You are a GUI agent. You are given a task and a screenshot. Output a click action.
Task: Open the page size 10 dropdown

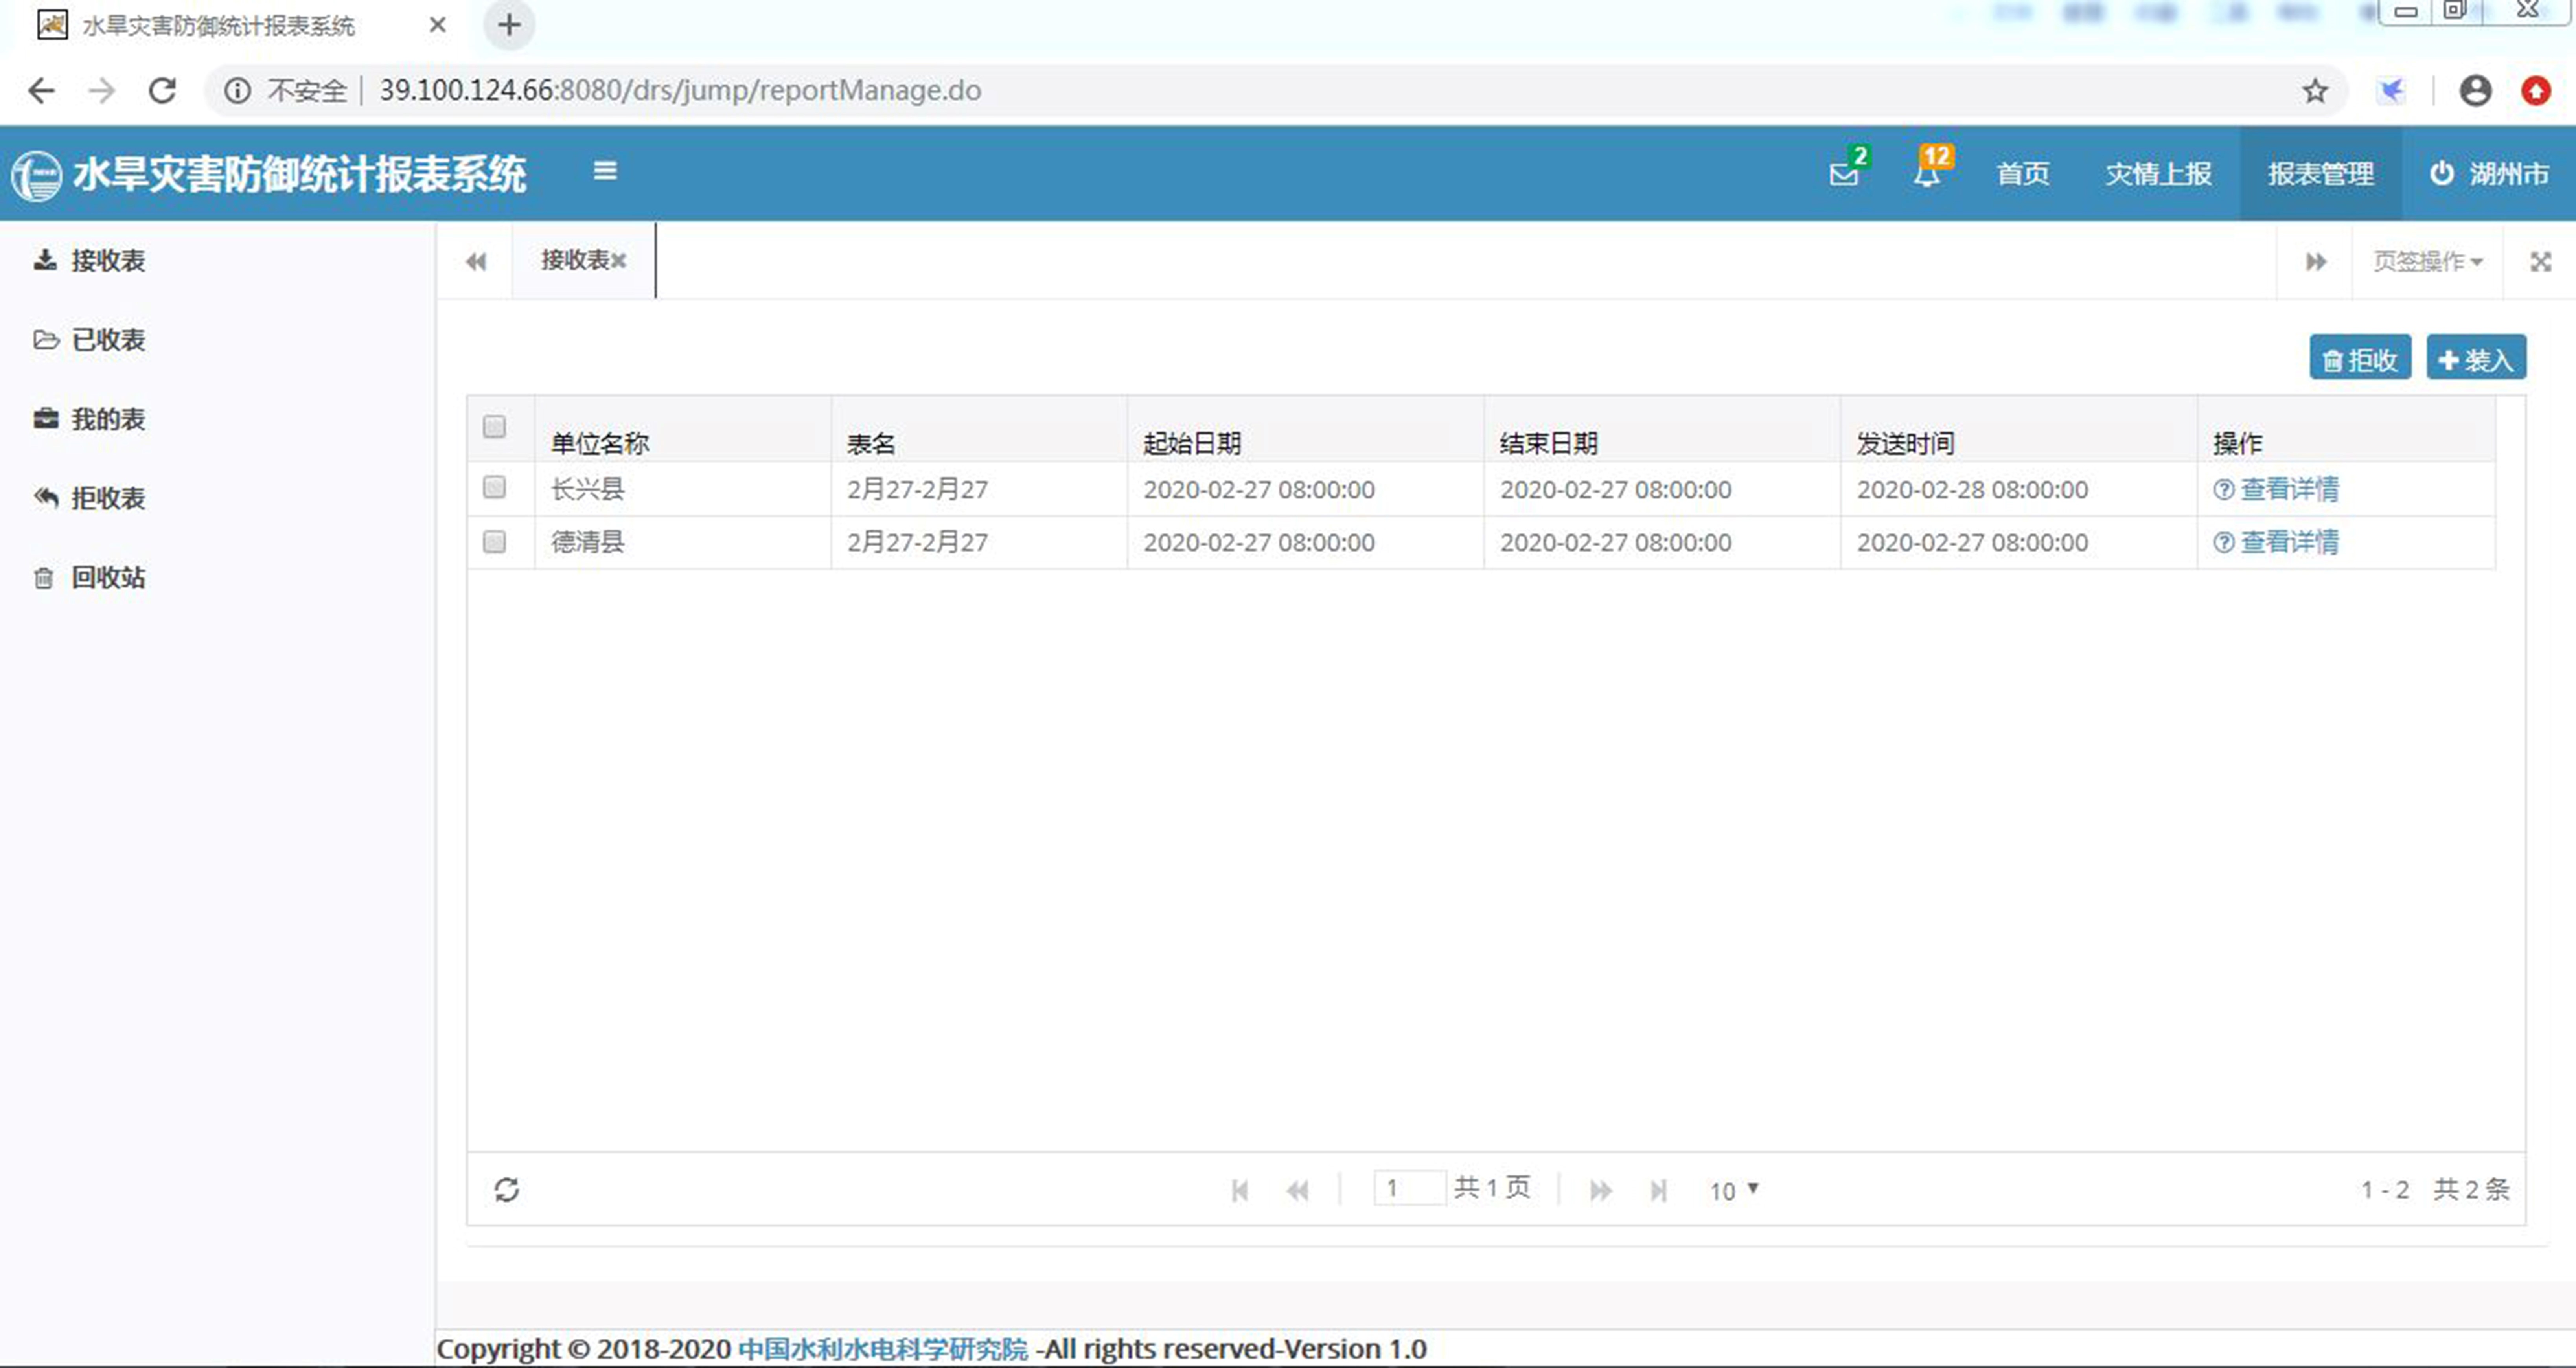point(1733,1190)
